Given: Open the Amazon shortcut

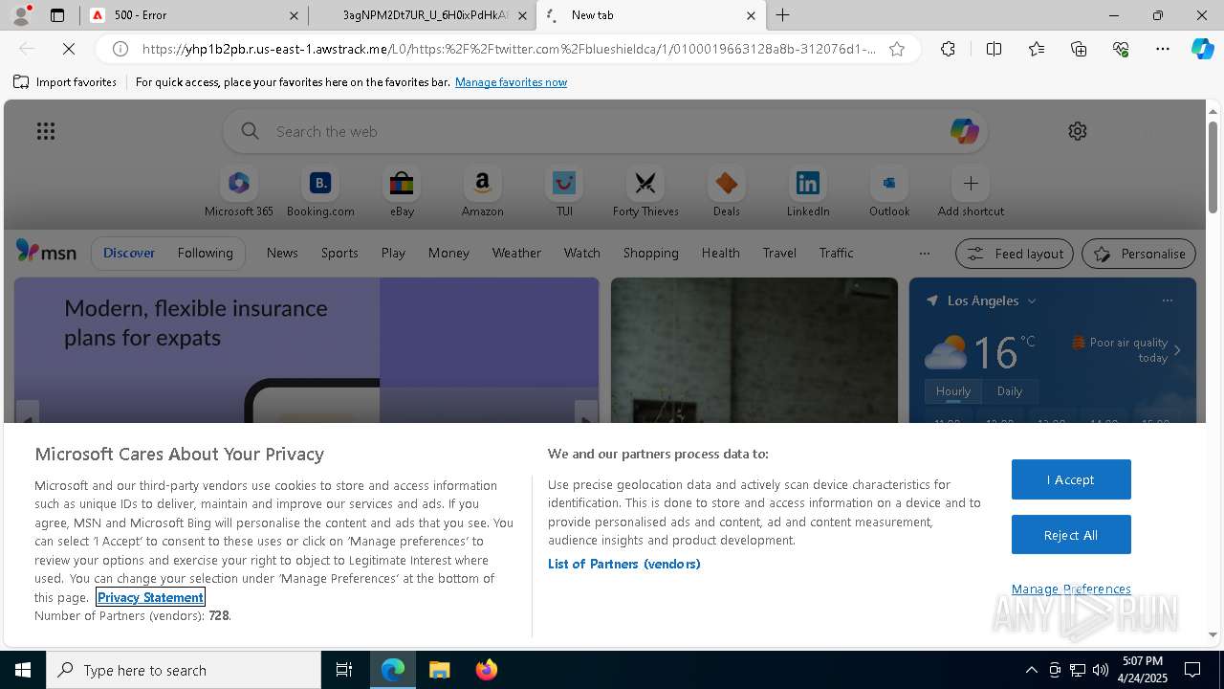Looking at the screenshot, I should coord(482,192).
